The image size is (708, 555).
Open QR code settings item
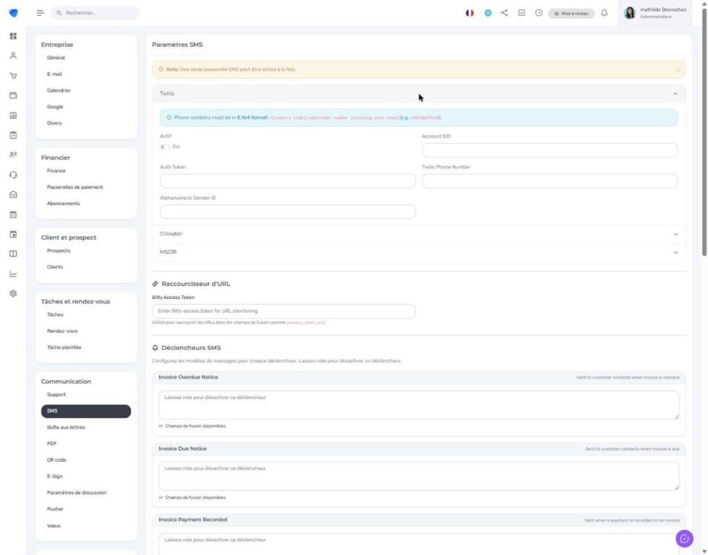pyautogui.click(x=57, y=460)
